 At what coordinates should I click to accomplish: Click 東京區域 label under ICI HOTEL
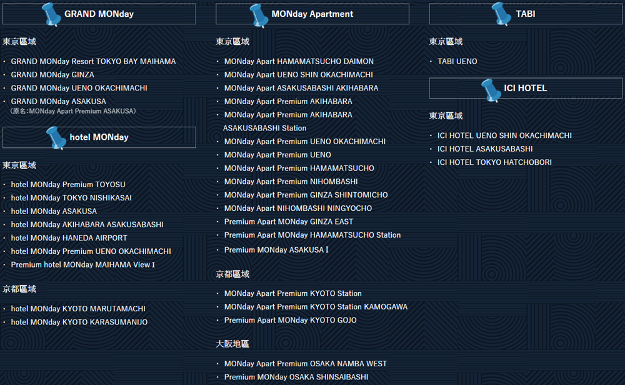(x=446, y=116)
